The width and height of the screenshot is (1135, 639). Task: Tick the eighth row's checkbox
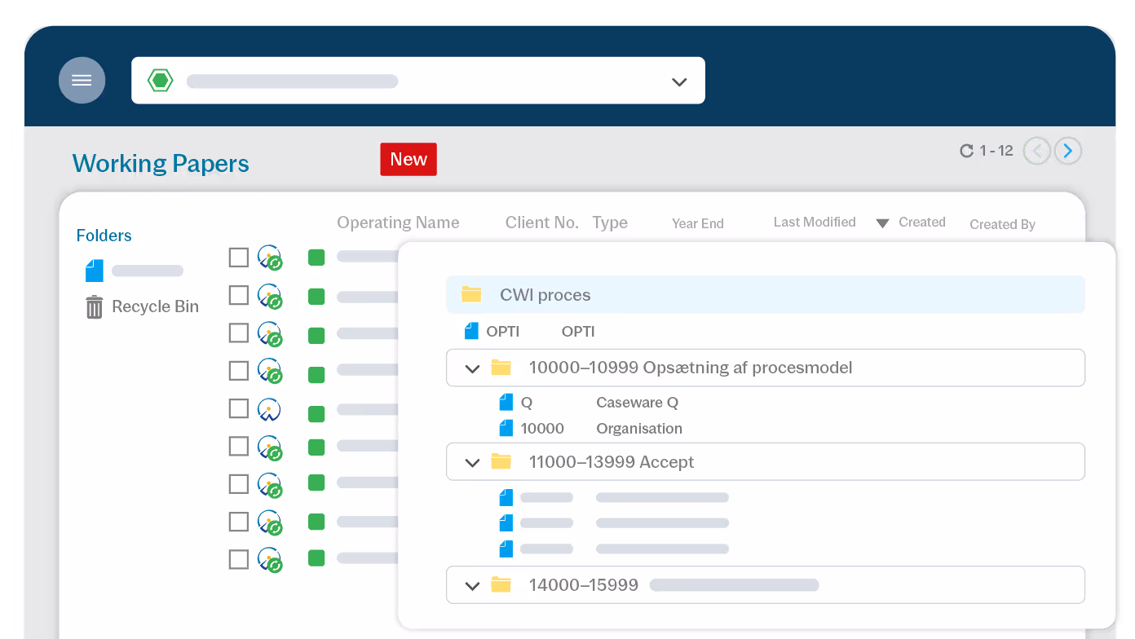(x=238, y=522)
